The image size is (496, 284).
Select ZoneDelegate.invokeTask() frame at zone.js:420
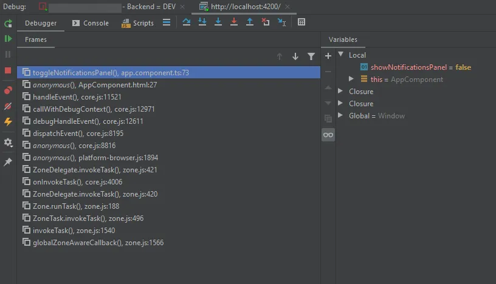168,194
